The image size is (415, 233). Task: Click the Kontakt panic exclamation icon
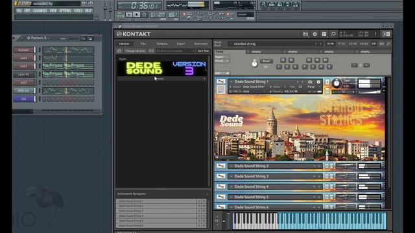375,34
